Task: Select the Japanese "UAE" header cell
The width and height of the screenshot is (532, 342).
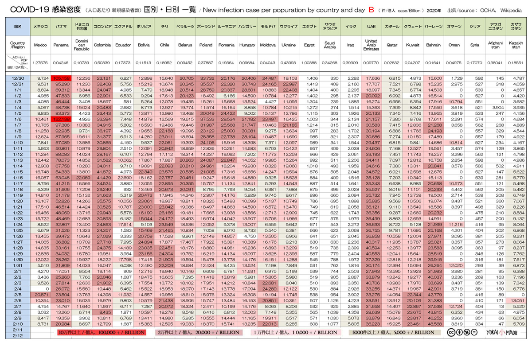Action: point(372,27)
